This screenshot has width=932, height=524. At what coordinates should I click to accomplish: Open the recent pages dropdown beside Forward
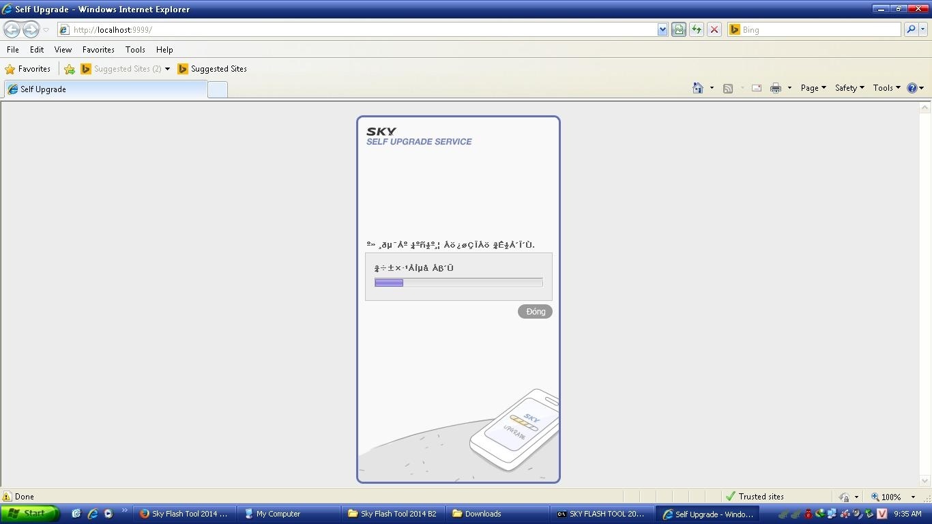(46, 30)
